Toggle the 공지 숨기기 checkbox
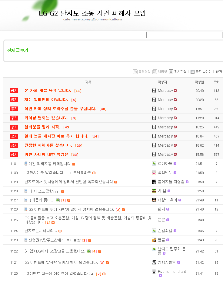223x282 pixels. [193, 72]
